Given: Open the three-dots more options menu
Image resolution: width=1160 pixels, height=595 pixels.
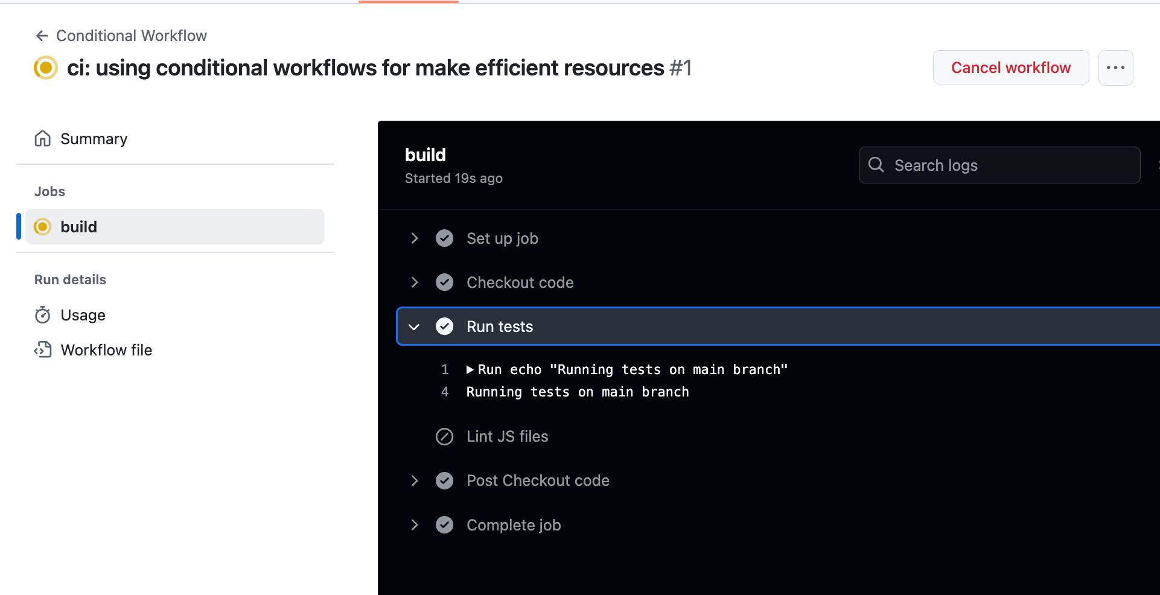Looking at the screenshot, I should (x=1115, y=68).
